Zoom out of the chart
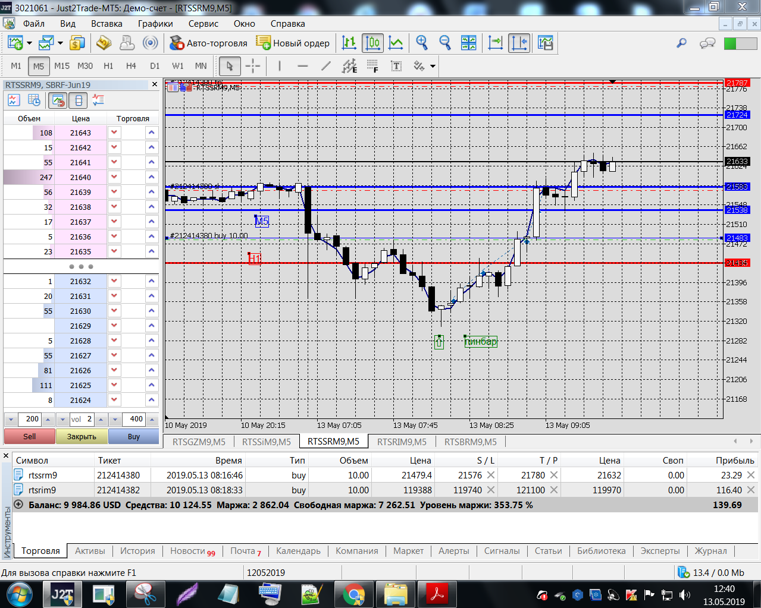Screen dimensions: 761x608 point(444,43)
